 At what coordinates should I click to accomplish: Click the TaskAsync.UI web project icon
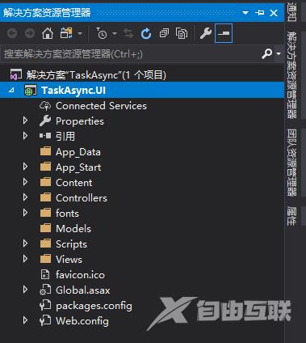[31, 91]
